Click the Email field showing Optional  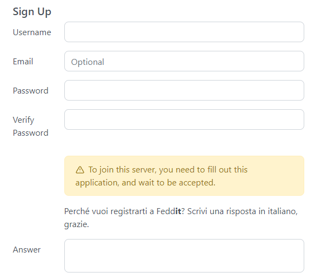coord(184,61)
